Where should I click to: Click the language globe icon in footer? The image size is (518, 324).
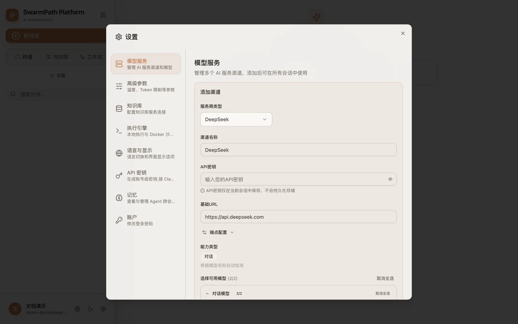77,309
